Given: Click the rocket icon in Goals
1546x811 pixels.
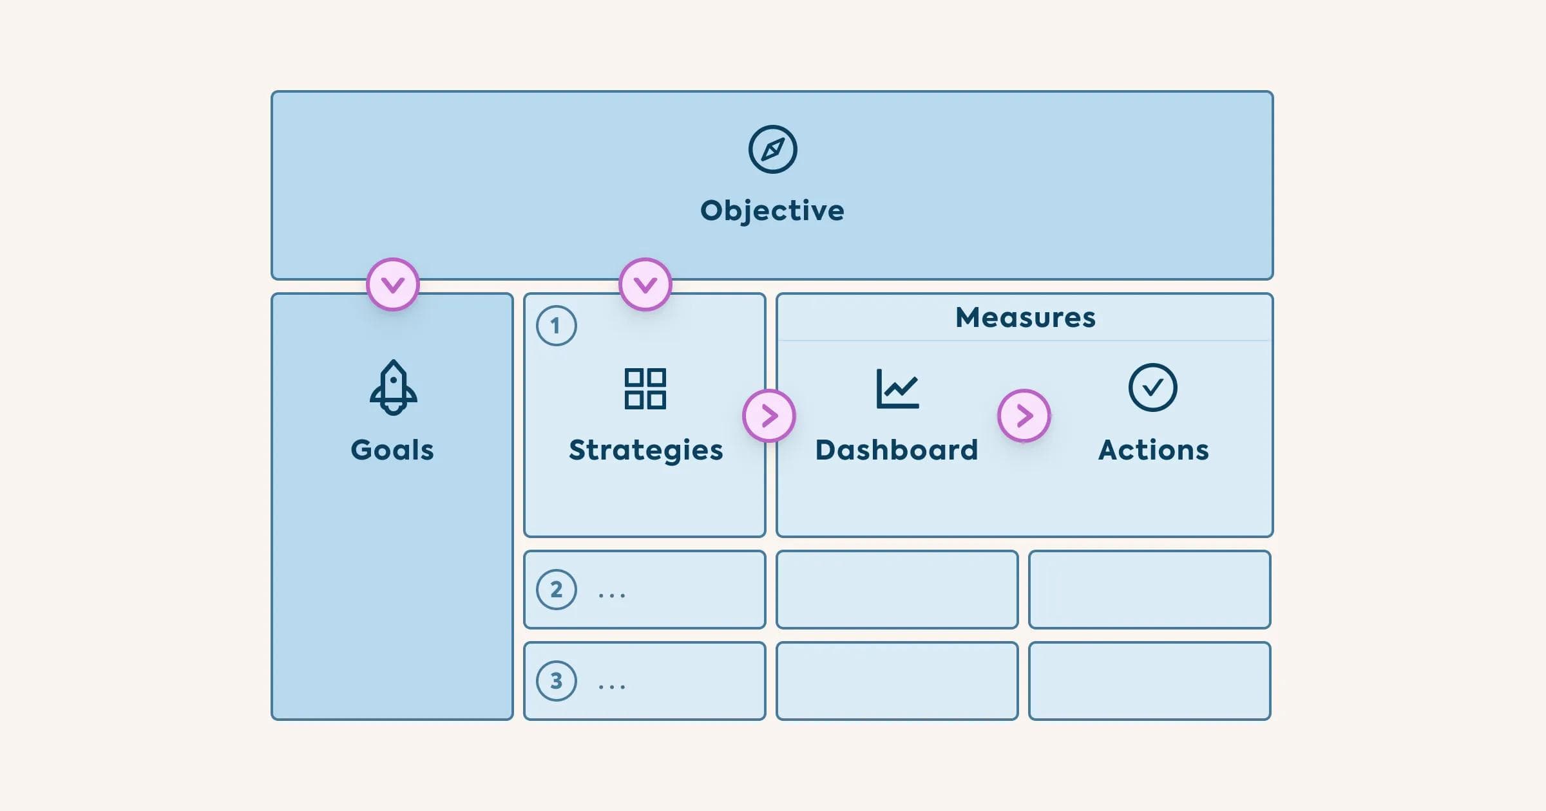Looking at the screenshot, I should pyautogui.click(x=393, y=387).
